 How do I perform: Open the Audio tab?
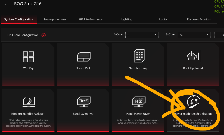pyautogui.click(x=163, y=19)
